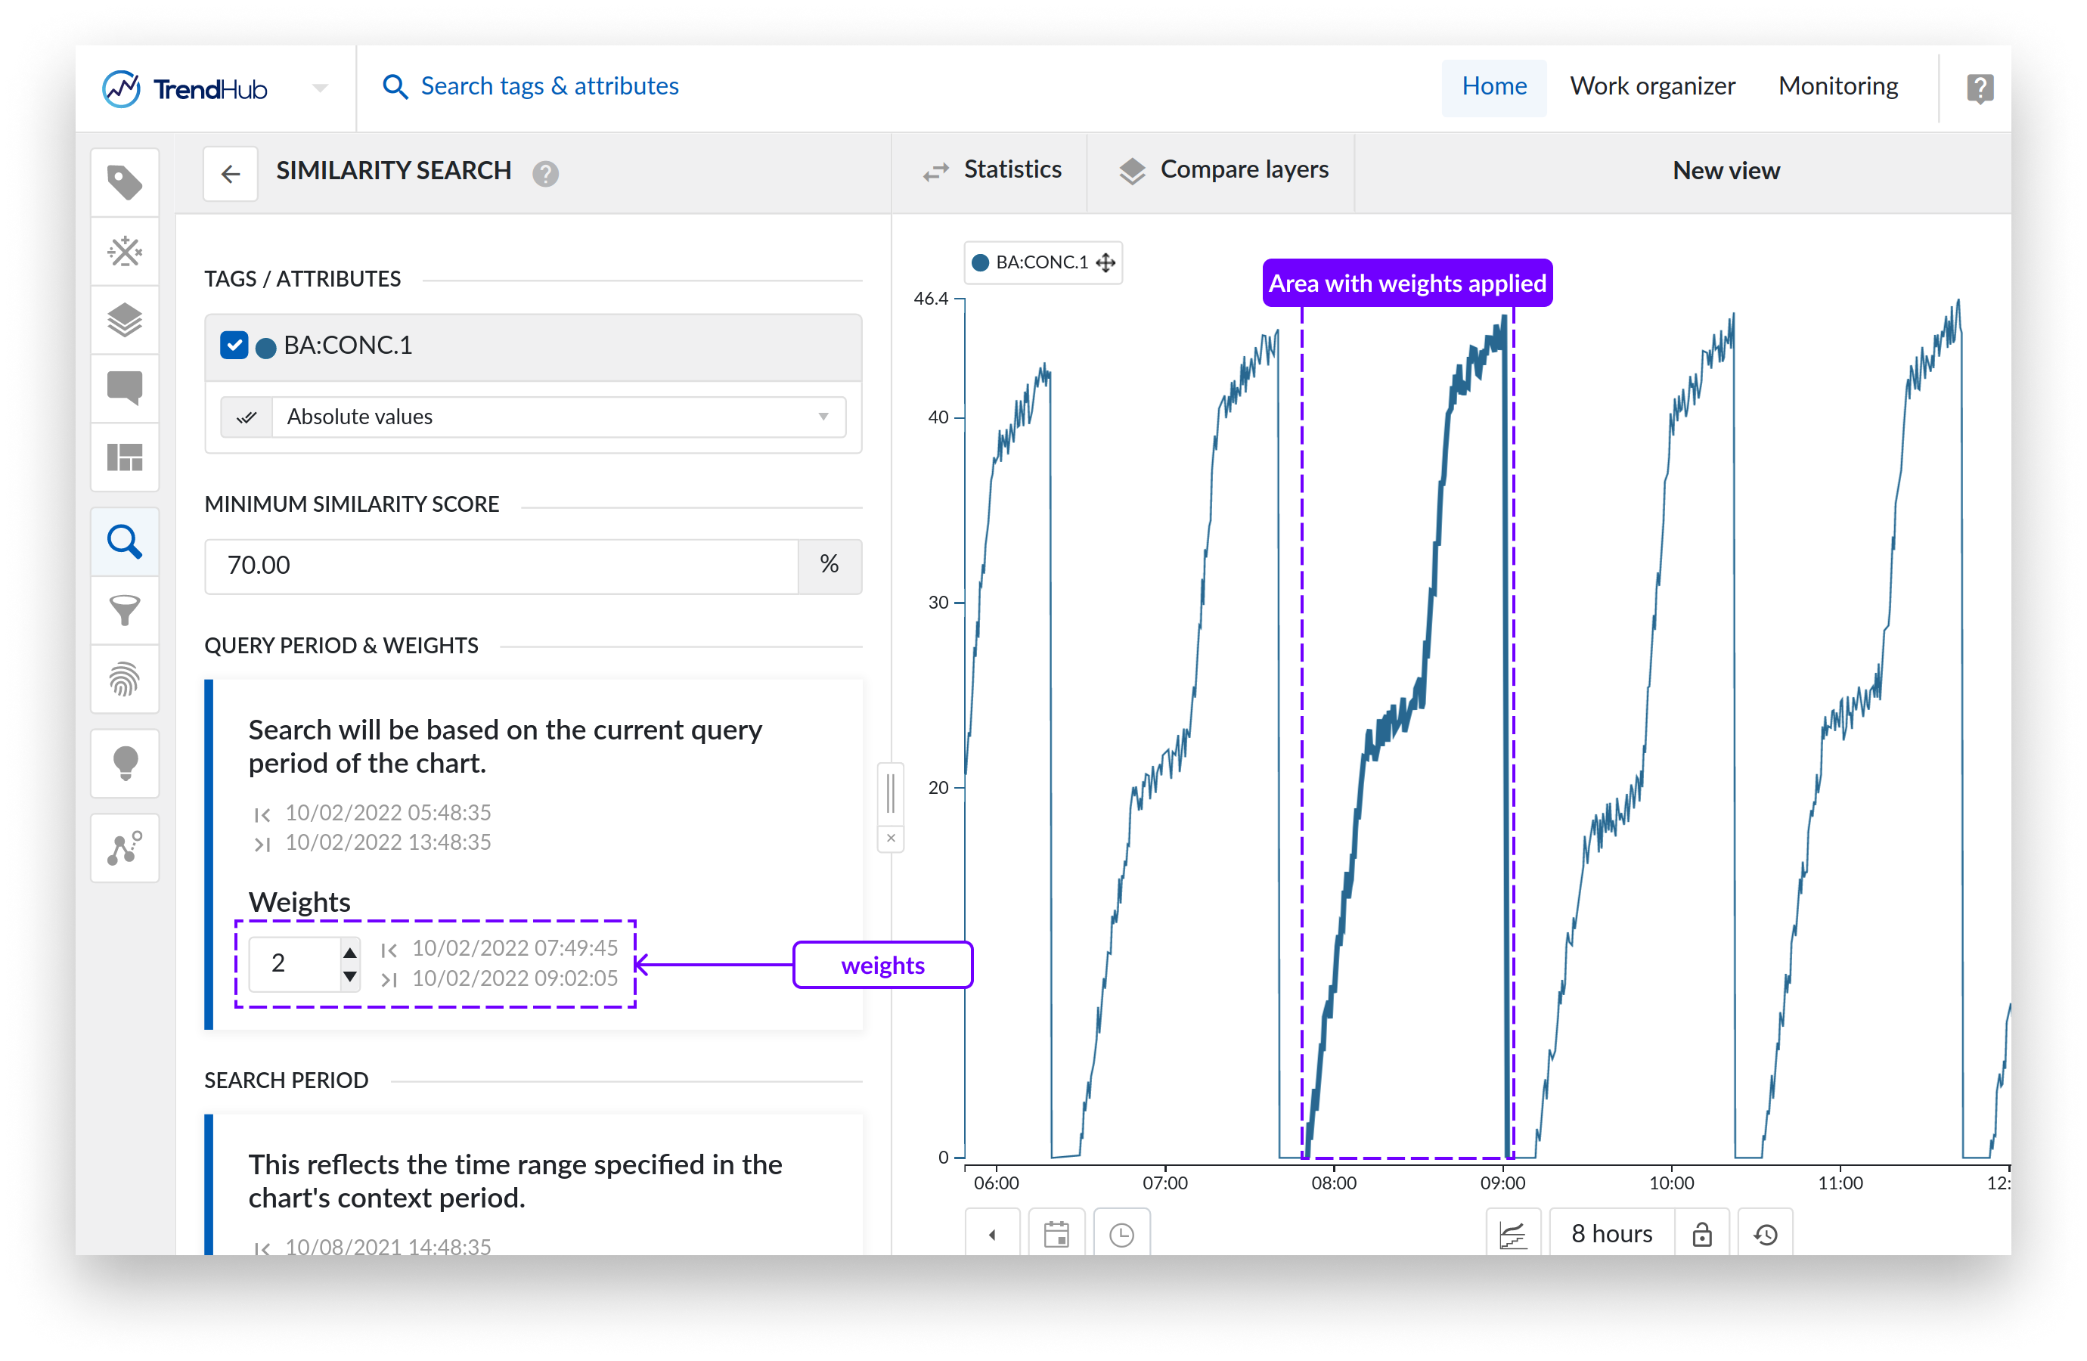
Task: Uncheck the BA:CONC.1 tag checkbox
Action: coord(234,346)
